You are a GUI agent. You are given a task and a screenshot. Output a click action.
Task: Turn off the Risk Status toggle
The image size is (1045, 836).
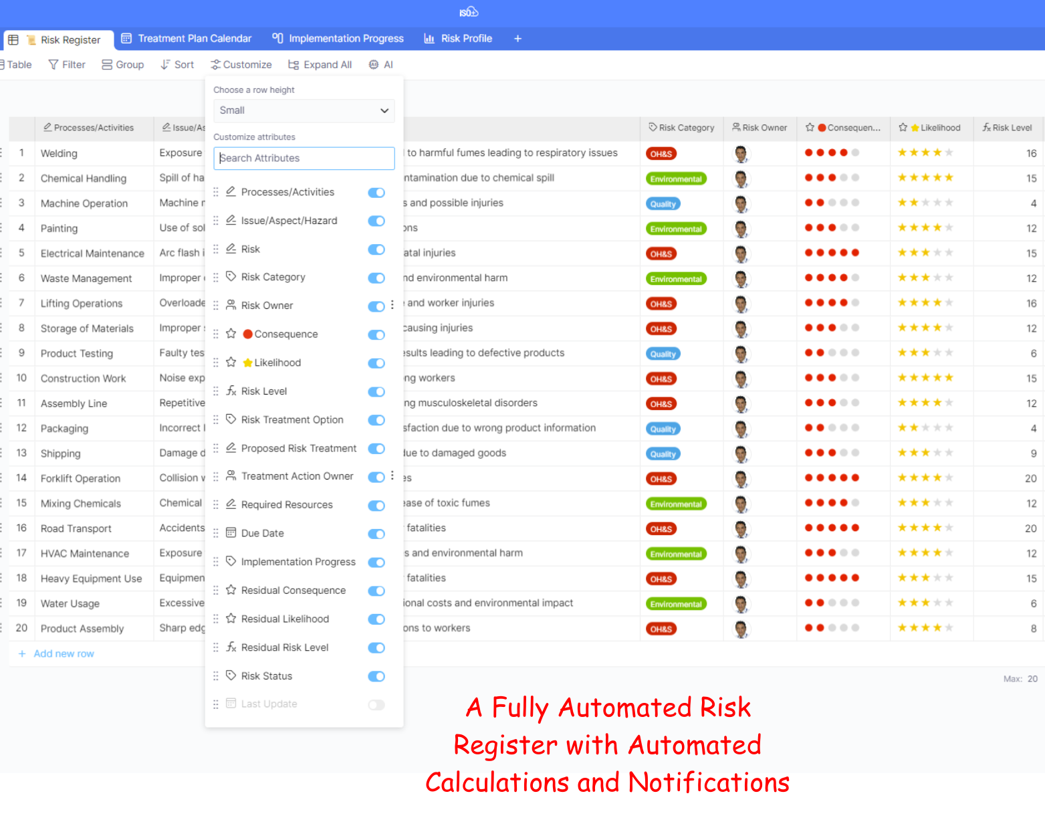click(x=376, y=676)
